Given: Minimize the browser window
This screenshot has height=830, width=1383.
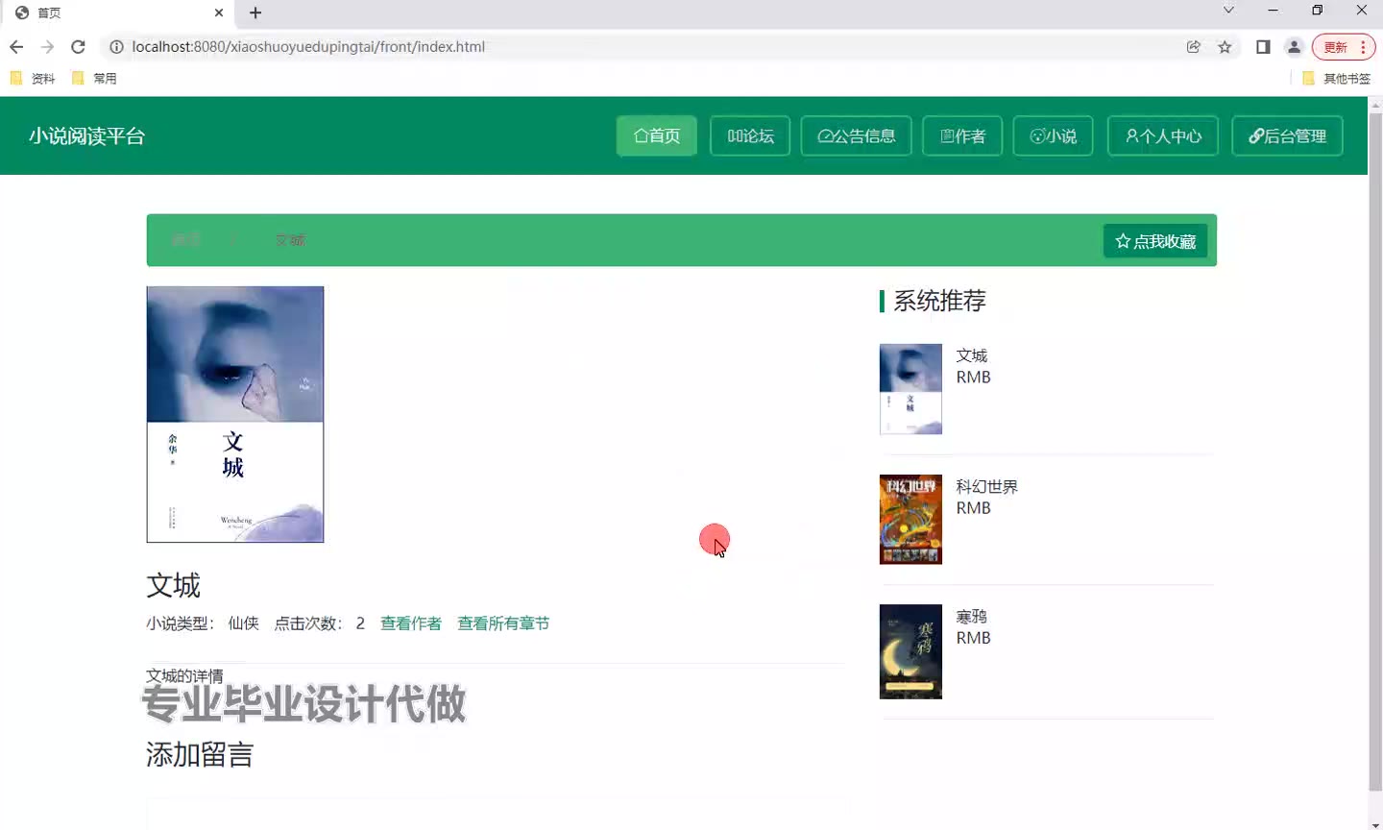Looking at the screenshot, I should (1273, 11).
